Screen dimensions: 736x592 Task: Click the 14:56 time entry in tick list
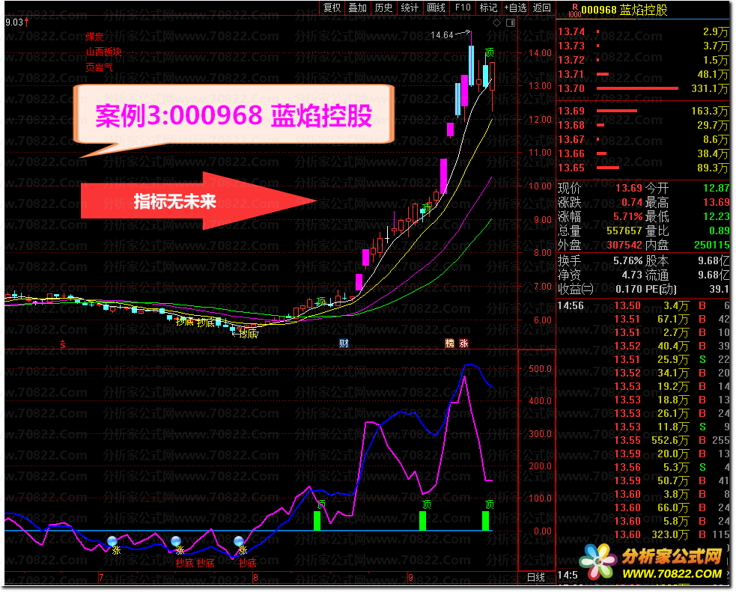pos(571,306)
